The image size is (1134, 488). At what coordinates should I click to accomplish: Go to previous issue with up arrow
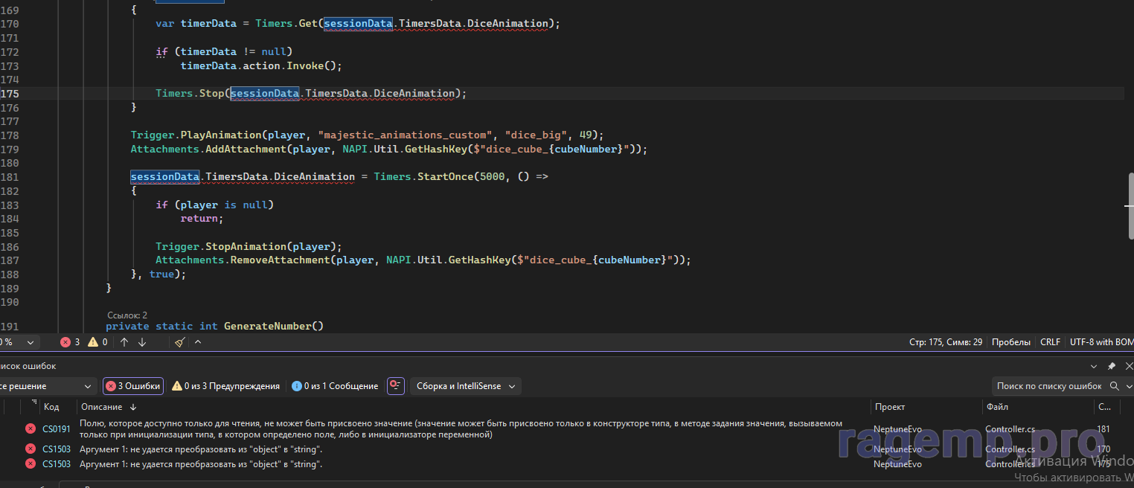[x=124, y=342]
